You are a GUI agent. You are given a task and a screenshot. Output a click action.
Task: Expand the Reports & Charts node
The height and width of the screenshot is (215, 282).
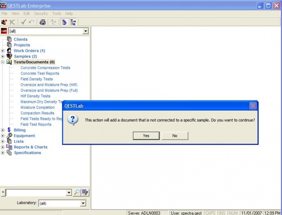pyautogui.click(x=3, y=147)
